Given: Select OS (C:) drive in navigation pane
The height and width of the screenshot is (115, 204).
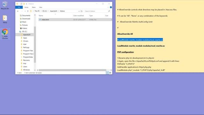Looking at the screenshot, I should [x=25, y=31].
